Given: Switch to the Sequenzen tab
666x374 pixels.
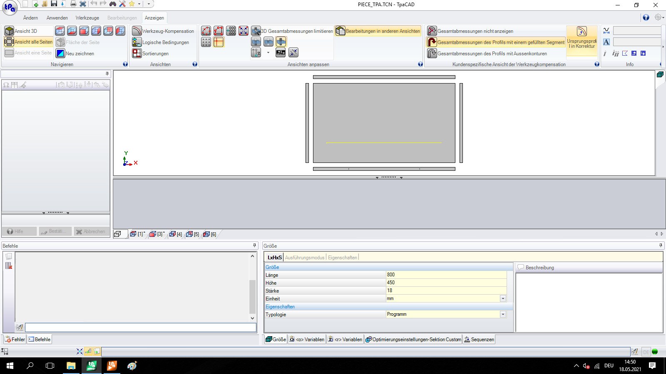Looking at the screenshot, I should pos(479,340).
